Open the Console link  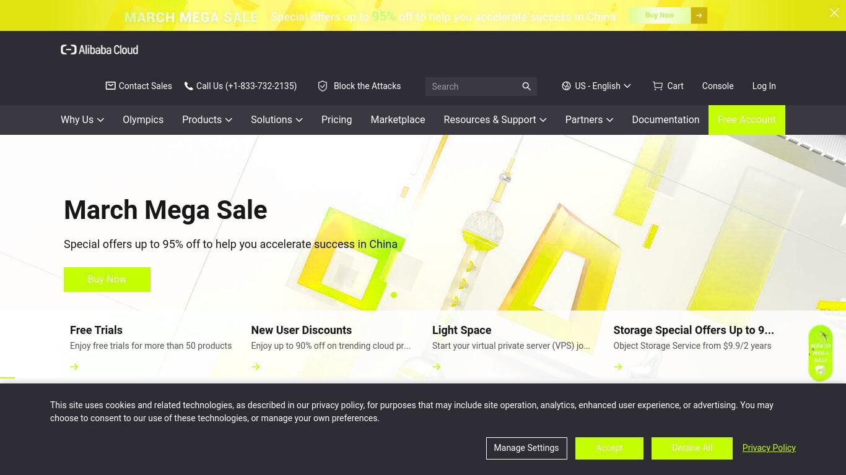point(718,86)
